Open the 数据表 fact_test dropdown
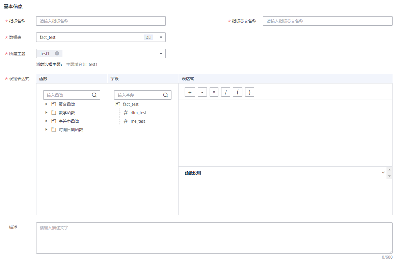Screen dimensions: 401x262 (x=161, y=37)
